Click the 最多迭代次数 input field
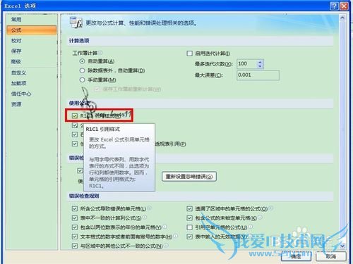Image resolution: width=353 pixels, height=264 pixels. click(247, 64)
